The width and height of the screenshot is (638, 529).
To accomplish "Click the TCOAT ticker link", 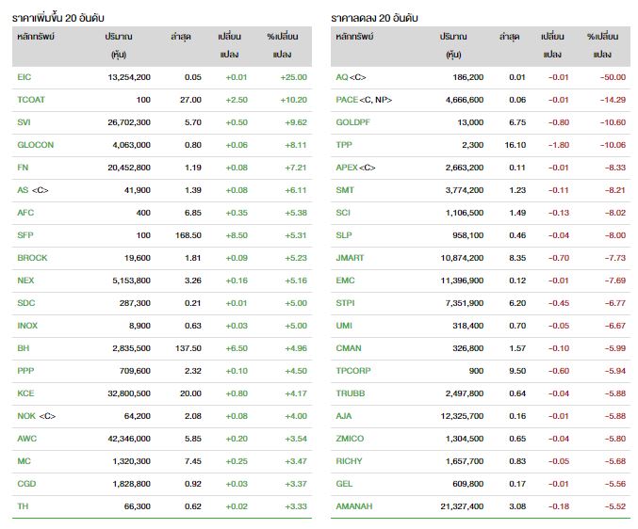I will click(30, 99).
